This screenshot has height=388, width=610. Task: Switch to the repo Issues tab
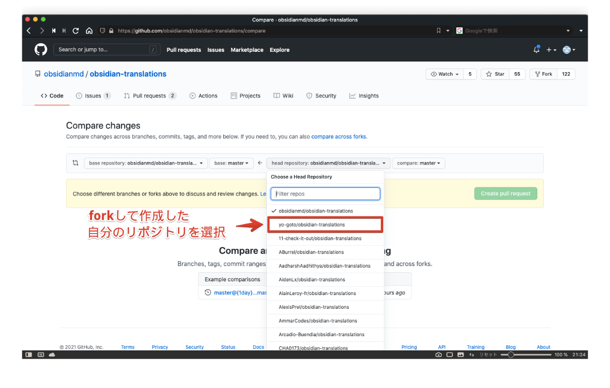coord(93,95)
